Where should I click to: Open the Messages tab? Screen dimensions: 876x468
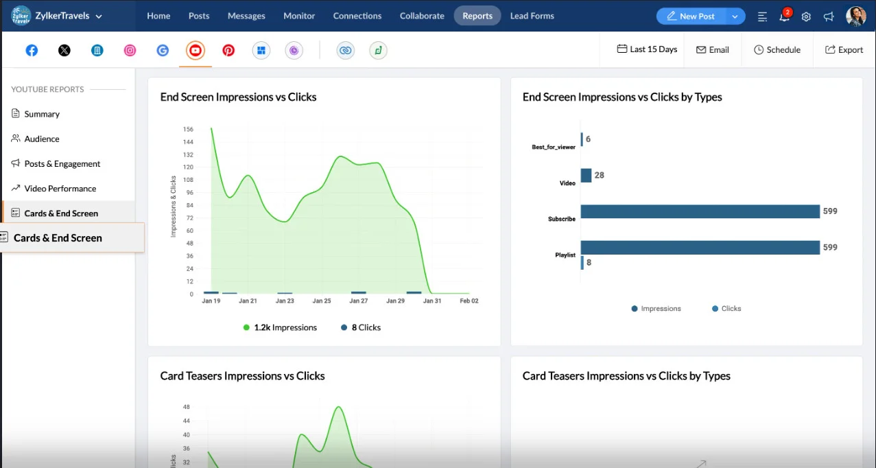point(246,16)
